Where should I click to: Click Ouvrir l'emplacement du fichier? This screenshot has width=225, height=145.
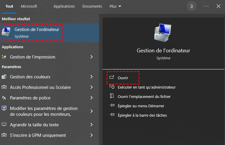(x=144, y=97)
